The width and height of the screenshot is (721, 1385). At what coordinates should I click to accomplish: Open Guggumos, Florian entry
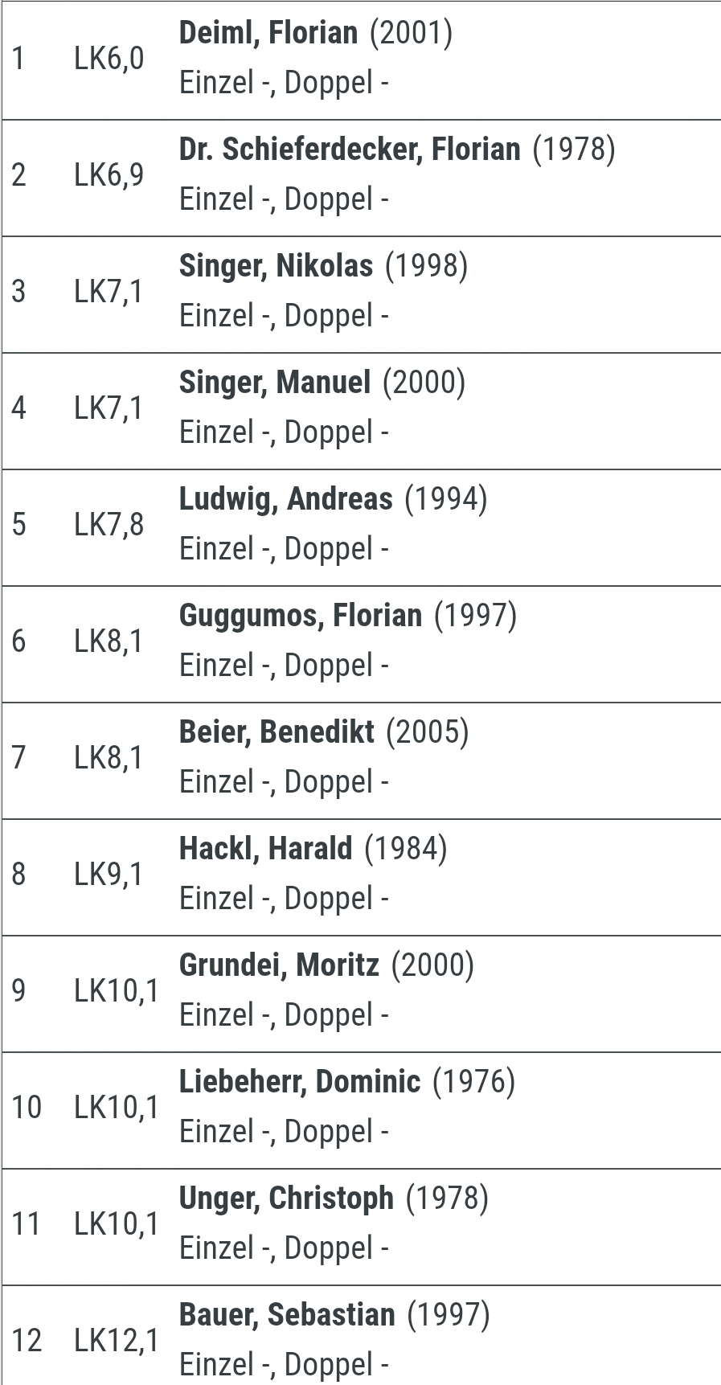point(300,616)
